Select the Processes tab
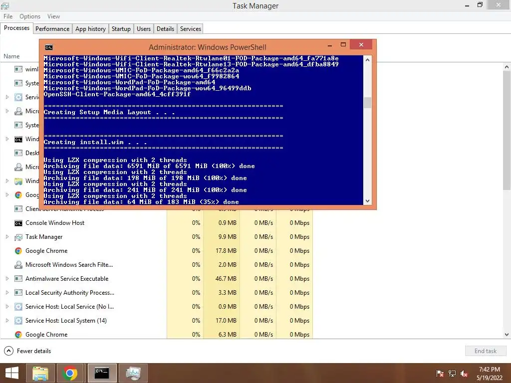The image size is (511, 383). point(16,28)
